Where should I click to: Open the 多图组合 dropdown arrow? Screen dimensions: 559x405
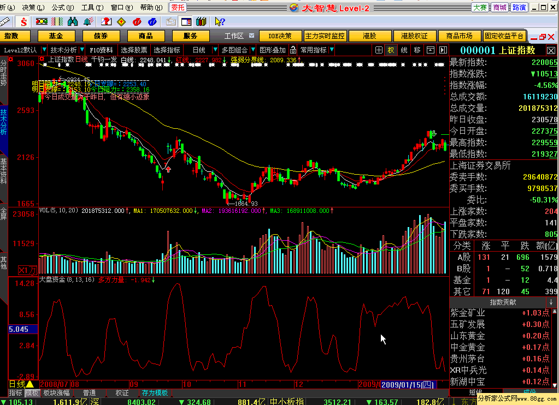(x=253, y=50)
